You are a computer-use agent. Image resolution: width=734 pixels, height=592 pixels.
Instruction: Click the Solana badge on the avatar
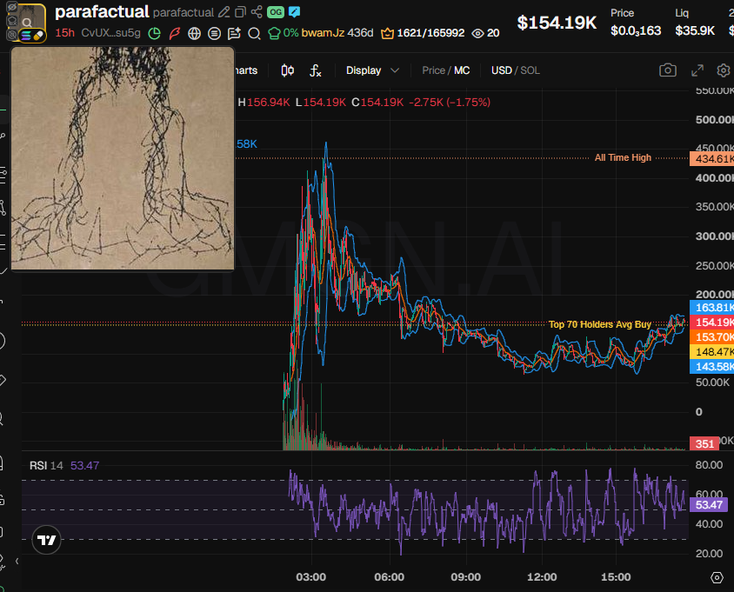point(26,36)
